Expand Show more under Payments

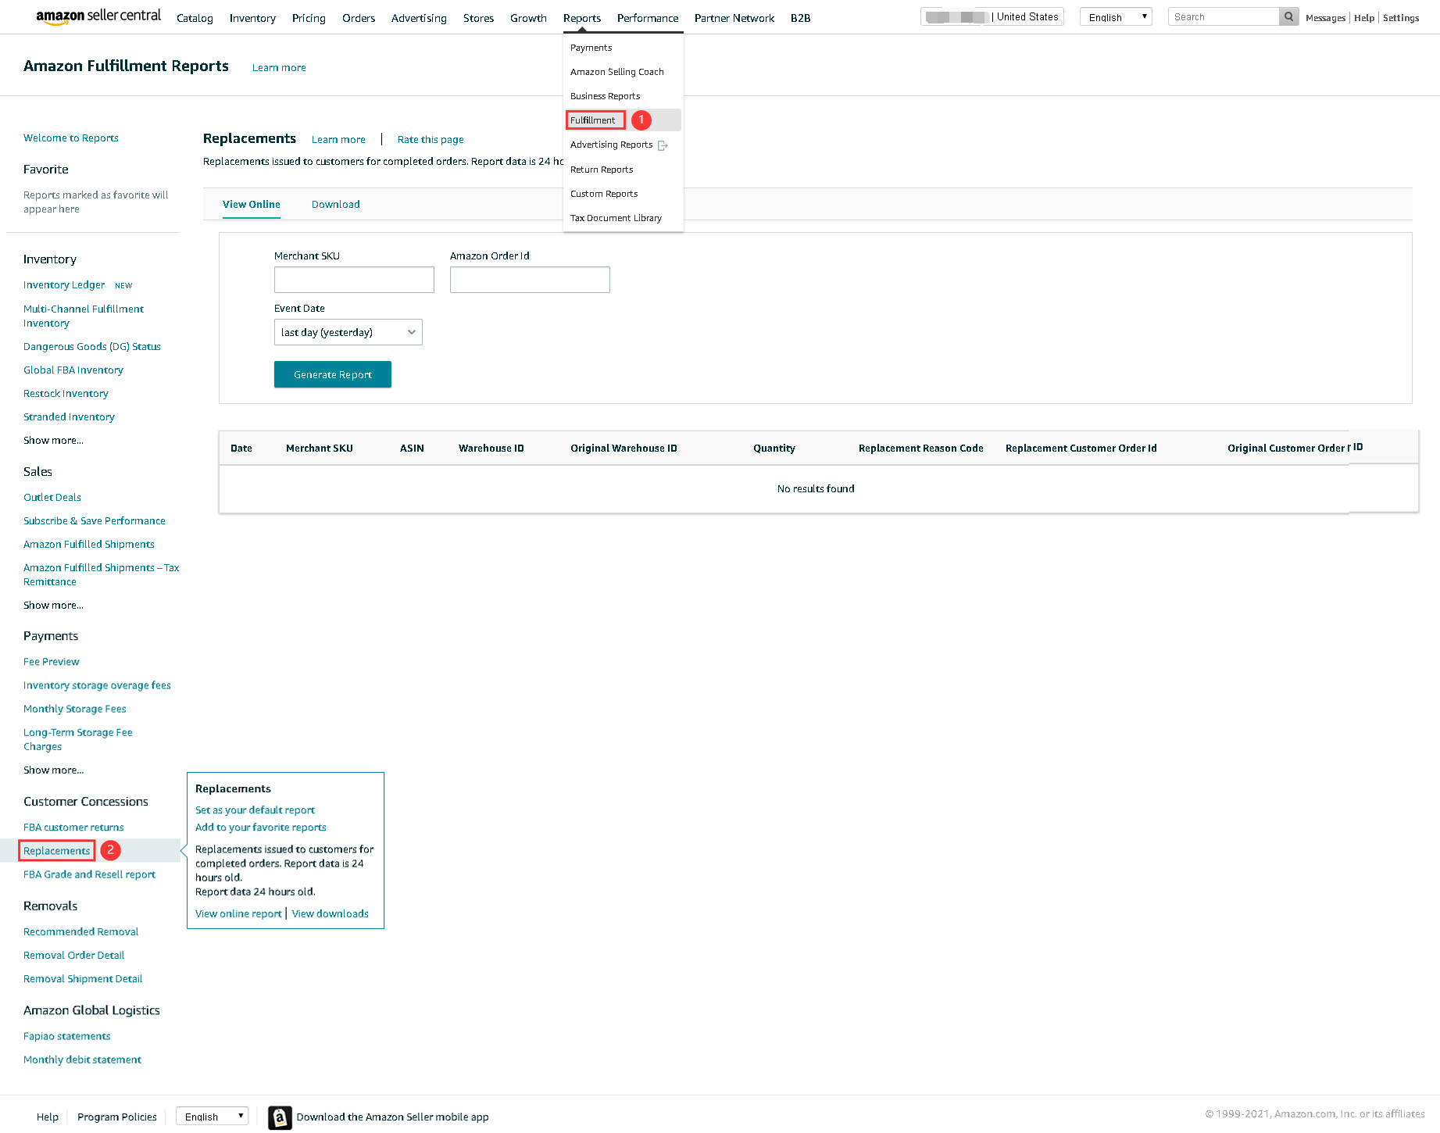[53, 770]
